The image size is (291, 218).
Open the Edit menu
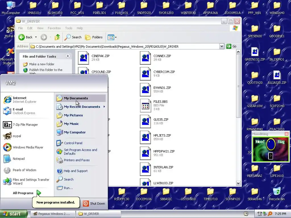(30, 28)
